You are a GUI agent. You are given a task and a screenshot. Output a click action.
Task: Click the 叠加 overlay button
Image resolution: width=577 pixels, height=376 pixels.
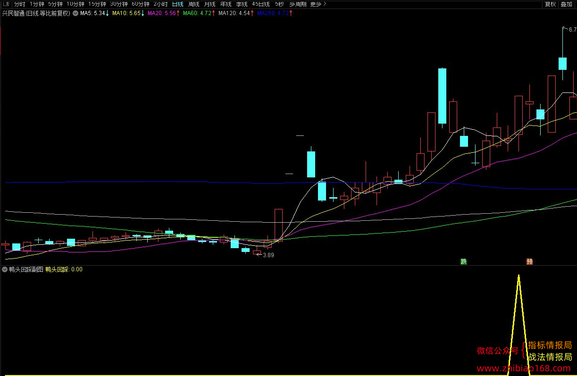pos(566,4)
